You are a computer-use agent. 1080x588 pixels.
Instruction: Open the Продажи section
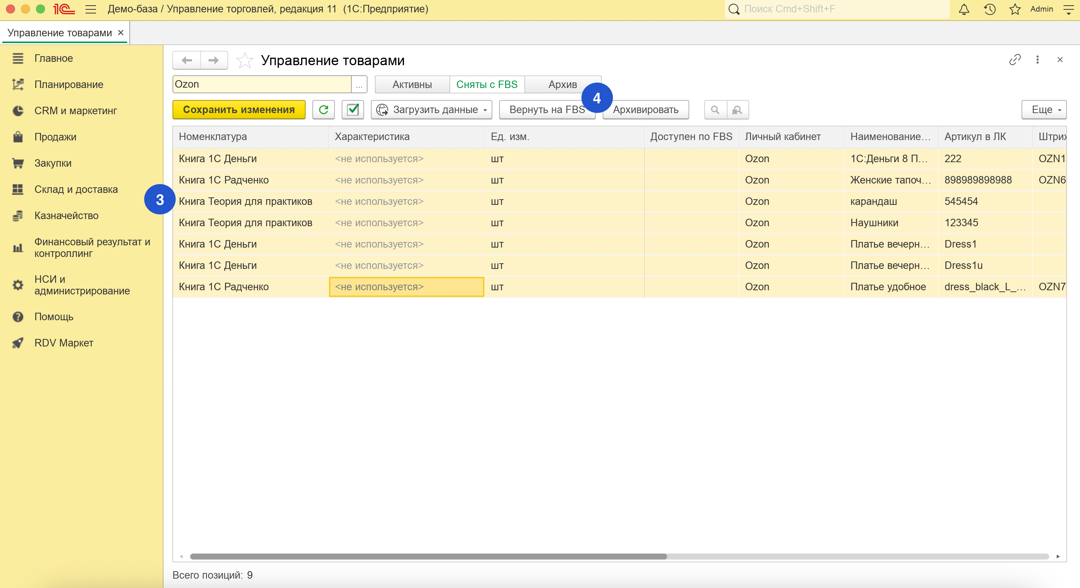pyautogui.click(x=55, y=137)
